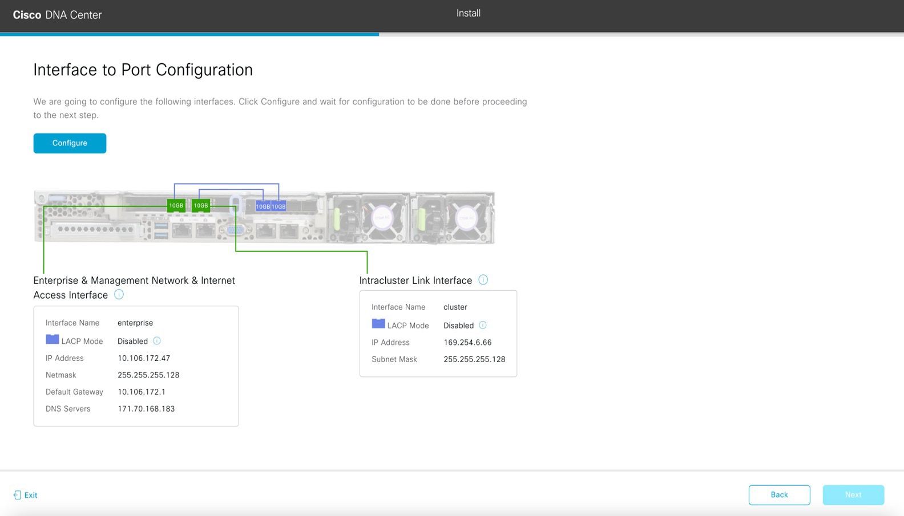Select the IP address 10.106.172.47

coord(144,358)
